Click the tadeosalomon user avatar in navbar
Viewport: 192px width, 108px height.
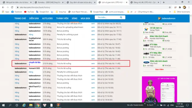coord(159,18)
